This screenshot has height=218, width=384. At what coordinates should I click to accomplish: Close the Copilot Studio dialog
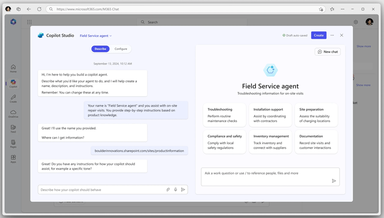342,36
